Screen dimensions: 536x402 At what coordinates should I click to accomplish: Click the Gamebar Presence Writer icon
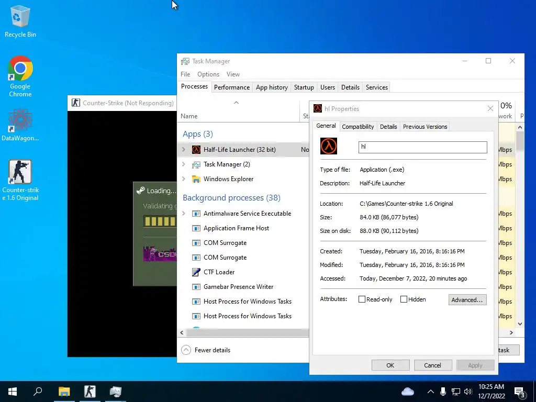click(x=196, y=287)
